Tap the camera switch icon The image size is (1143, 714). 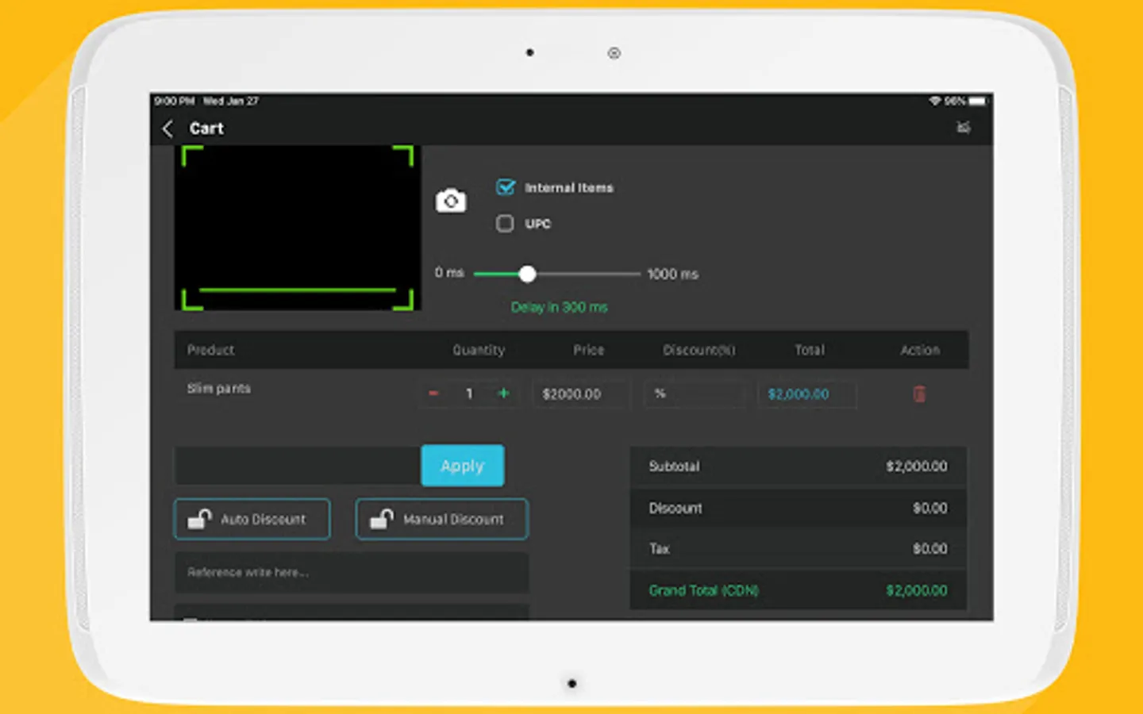click(451, 201)
